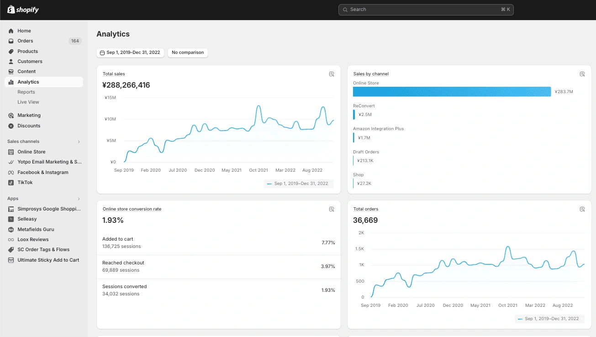The height and width of the screenshot is (337, 596).
Task: Expand the Sales channels section chevron
Action: [79, 142]
